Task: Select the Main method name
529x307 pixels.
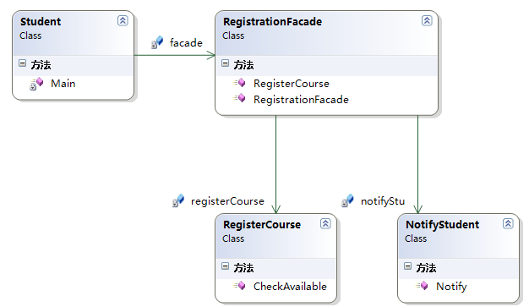Action: [x=63, y=84]
